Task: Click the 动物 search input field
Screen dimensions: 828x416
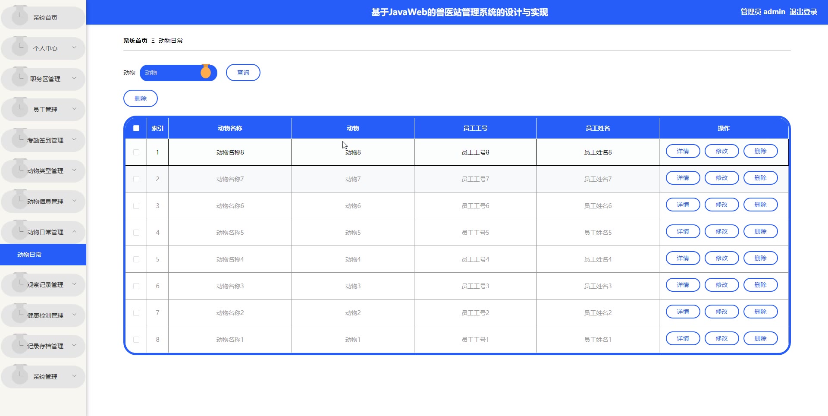Action: coord(171,72)
